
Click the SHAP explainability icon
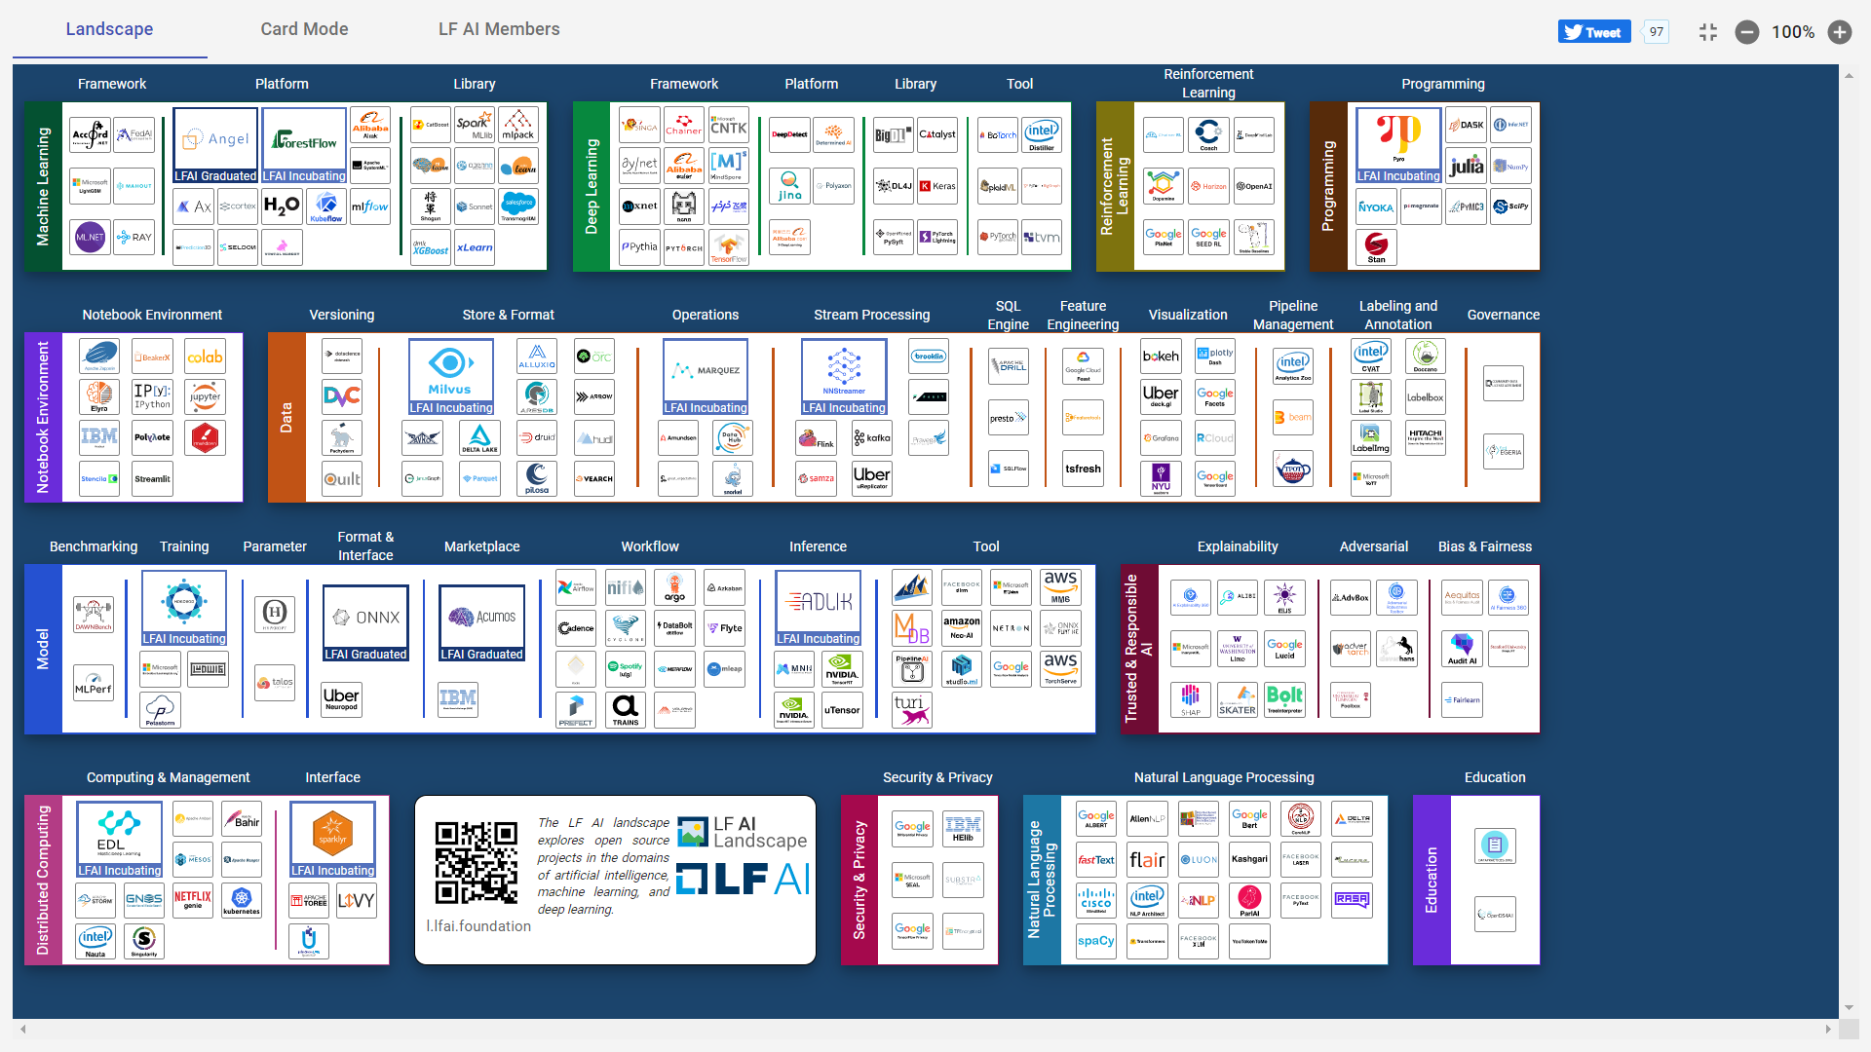[x=1191, y=699]
